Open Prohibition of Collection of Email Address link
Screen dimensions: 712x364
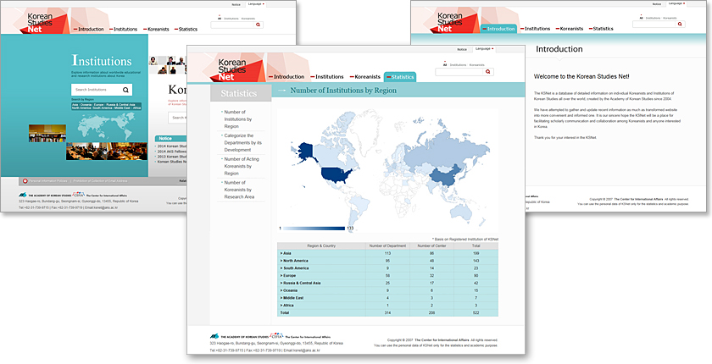point(100,181)
